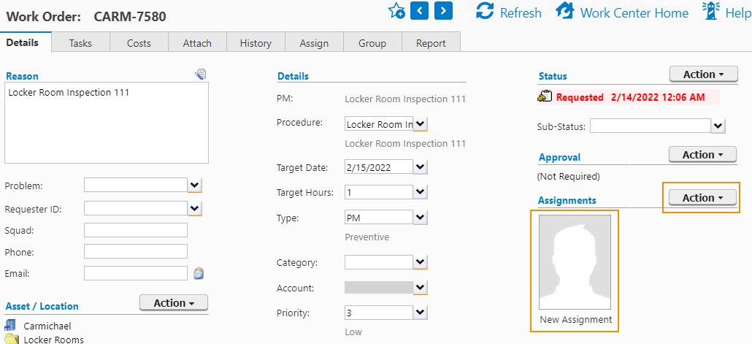The height and width of the screenshot is (344, 752).
Task: Click the favorite star icon
Action: click(x=396, y=11)
